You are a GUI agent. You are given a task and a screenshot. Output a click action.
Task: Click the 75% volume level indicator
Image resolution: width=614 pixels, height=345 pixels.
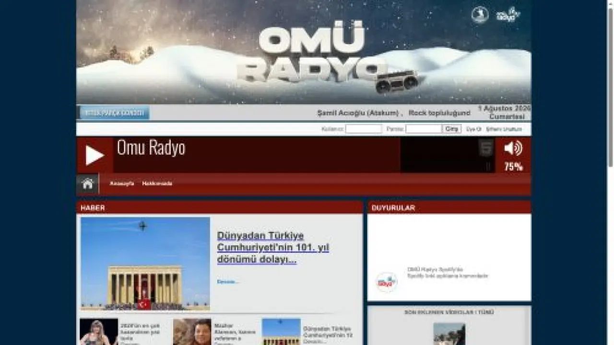point(513,167)
